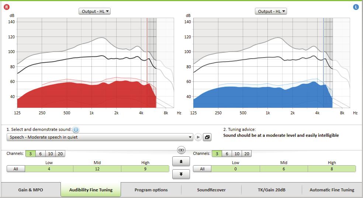Select left-ear Mid band value 6
Image resolution: width=363 pixels, height=198 pixels.
tap(284, 169)
